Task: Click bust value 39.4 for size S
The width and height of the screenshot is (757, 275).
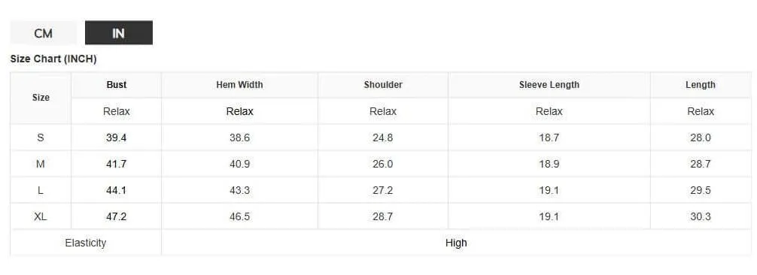Action: 117,137
